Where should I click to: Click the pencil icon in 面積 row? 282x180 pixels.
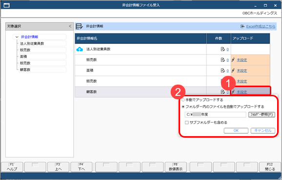[233, 71]
